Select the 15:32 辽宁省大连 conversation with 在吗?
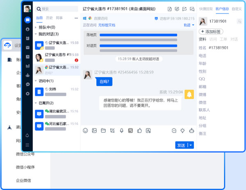Viewport: 246px width, 190px height. tap(57, 70)
